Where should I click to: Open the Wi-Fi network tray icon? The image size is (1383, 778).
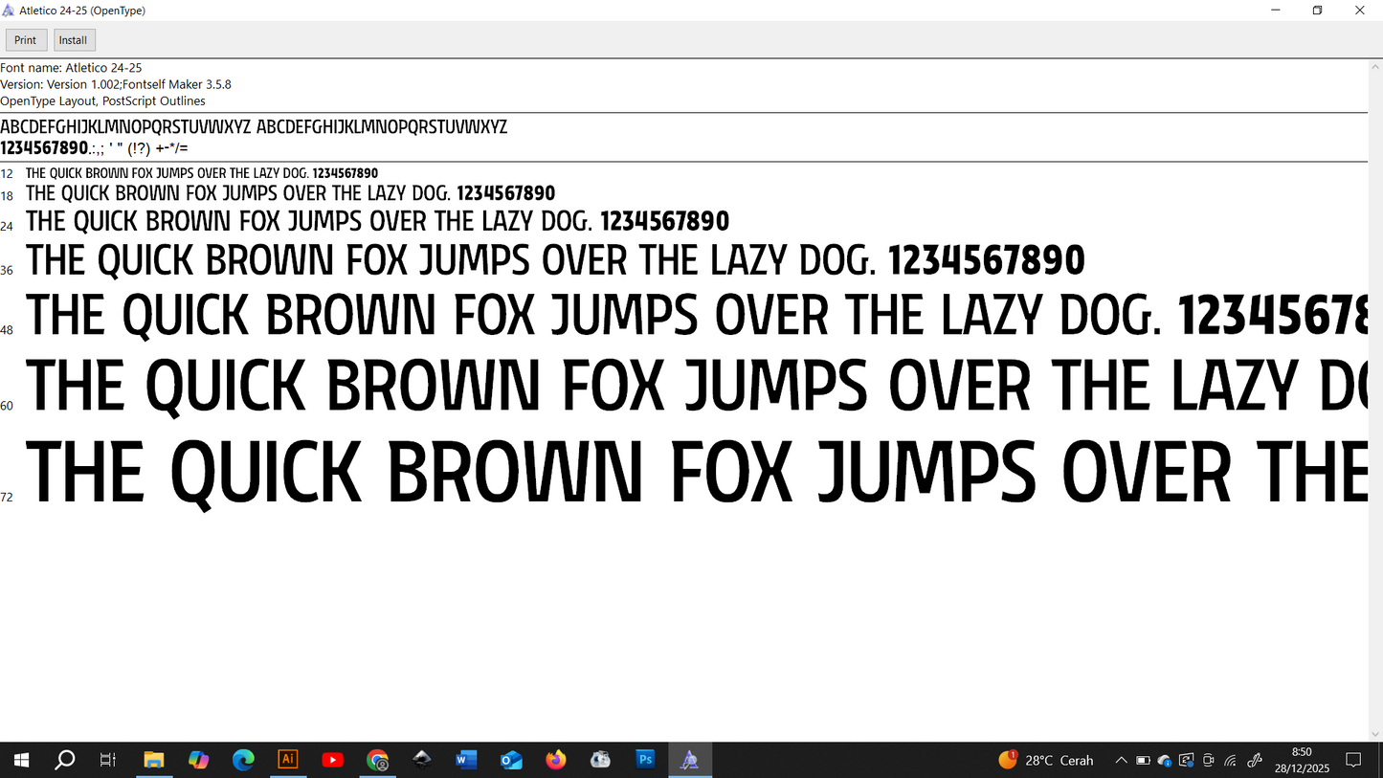click(x=1231, y=761)
